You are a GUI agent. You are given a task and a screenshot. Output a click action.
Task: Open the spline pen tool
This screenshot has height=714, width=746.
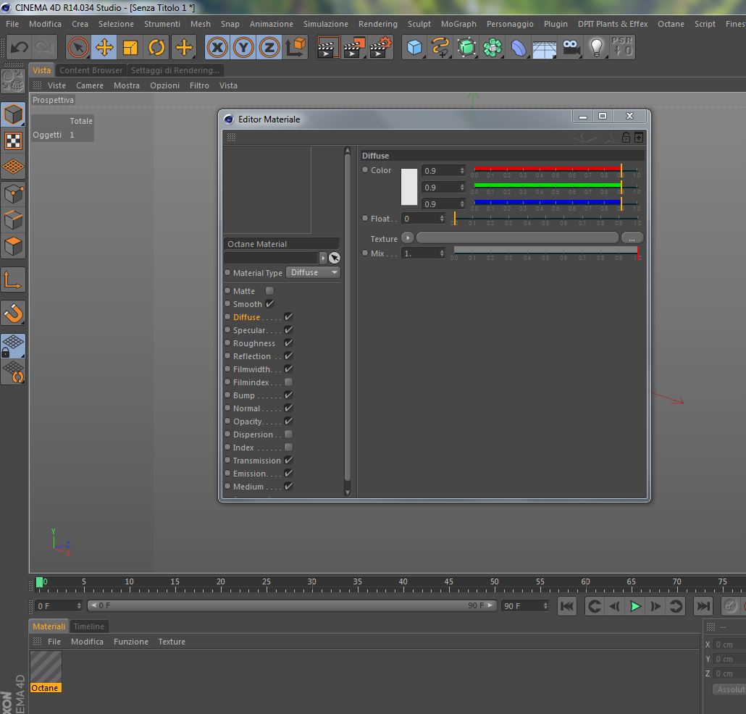(440, 48)
